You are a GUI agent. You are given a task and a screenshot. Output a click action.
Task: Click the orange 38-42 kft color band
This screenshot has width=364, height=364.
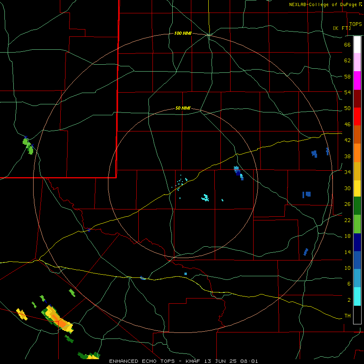point(357,153)
